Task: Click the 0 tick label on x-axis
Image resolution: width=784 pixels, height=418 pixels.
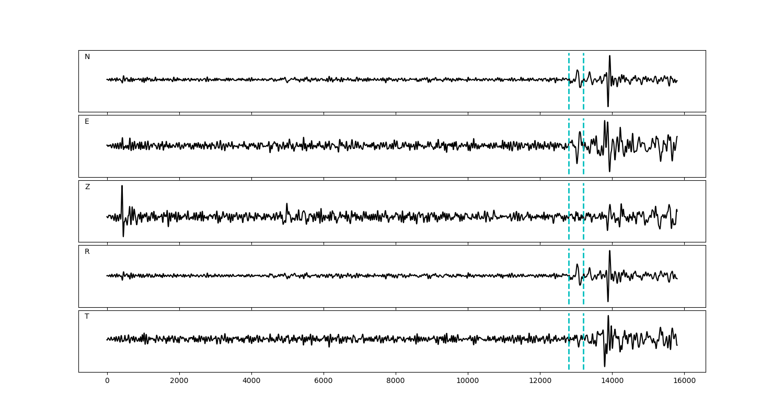Action: pos(107,381)
